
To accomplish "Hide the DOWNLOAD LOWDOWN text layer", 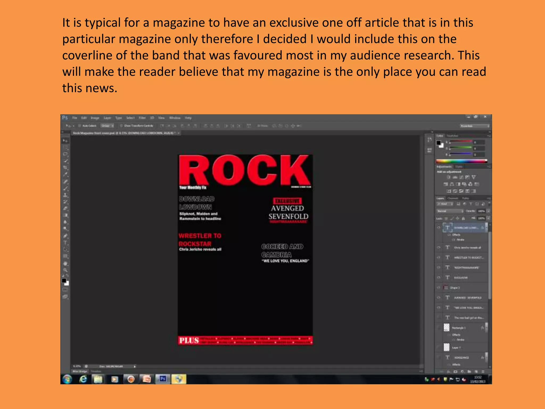I will [439, 228].
